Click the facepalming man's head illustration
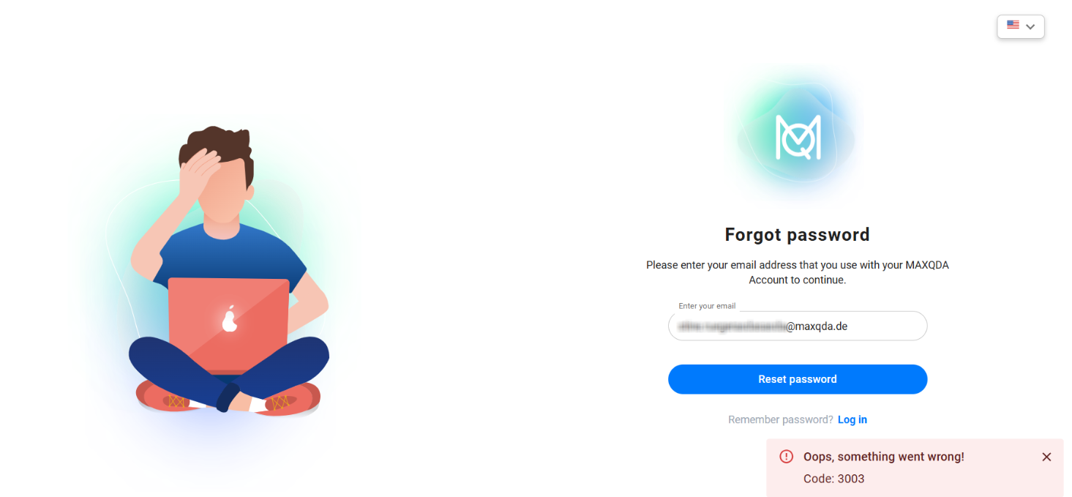Viewport: 1072px width, 497px height. [x=217, y=176]
